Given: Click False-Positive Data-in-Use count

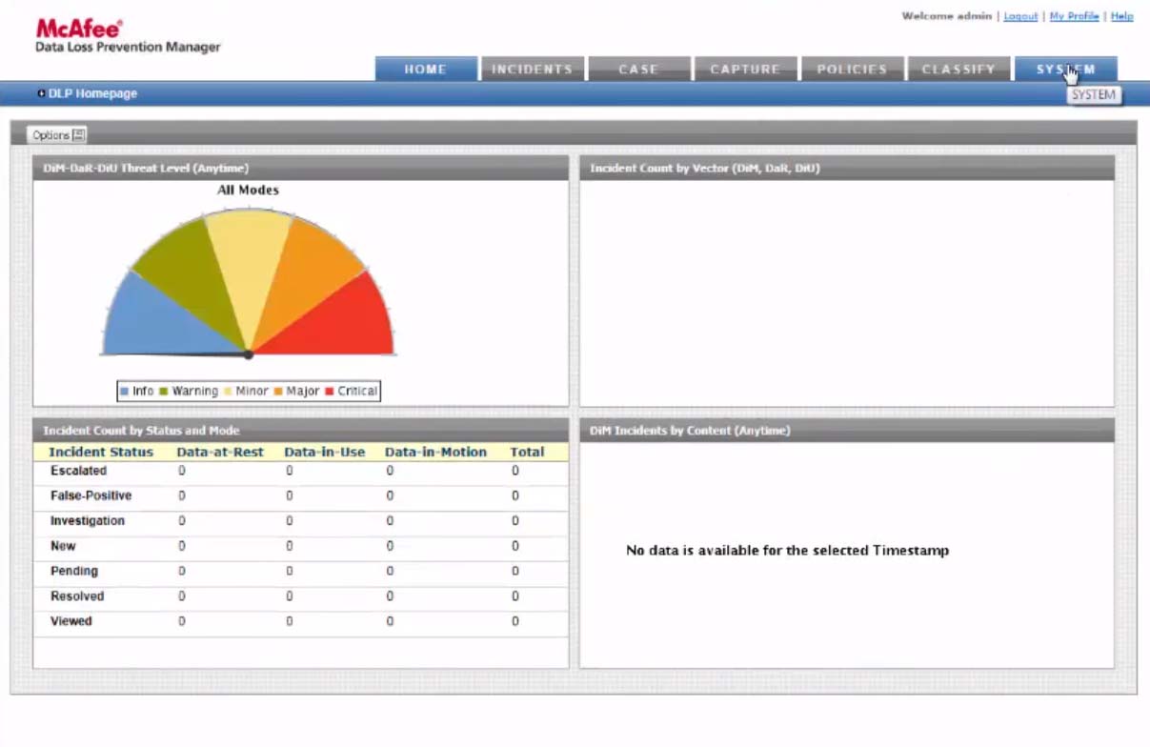Looking at the screenshot, I should pos(290,495).
